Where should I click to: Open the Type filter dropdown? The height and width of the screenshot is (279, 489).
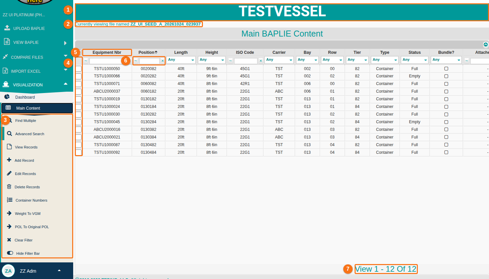tap(385, 60)
